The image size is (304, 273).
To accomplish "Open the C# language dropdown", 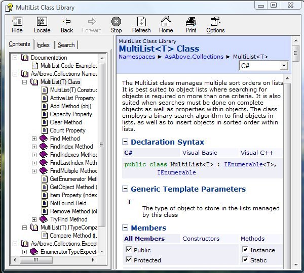I will [284, 66].
